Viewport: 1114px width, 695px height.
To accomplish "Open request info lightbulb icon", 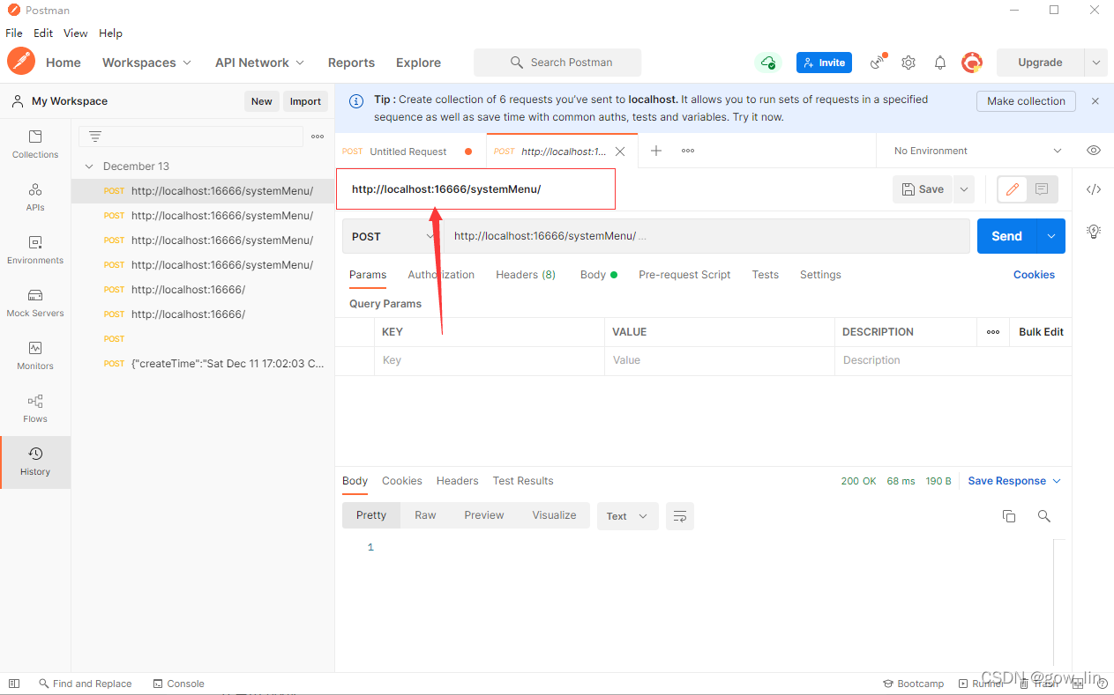I will click(1094, 232).
